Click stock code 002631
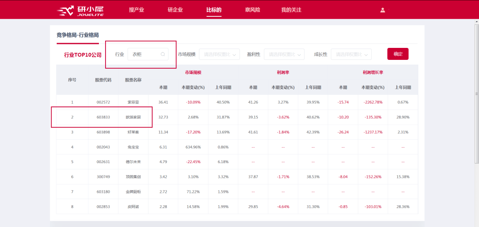The width and height of the screenshot is (479, 227). (x=103, y=162)
